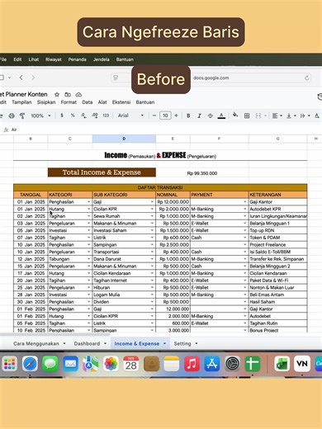This screenshot has height=429, width=322.
Task: Open Photos in the Dock
Action: pos(111,364)
